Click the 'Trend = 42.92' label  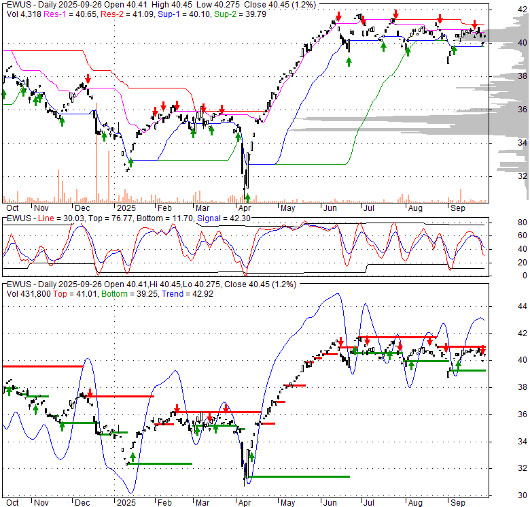click(x=188, y=294)
